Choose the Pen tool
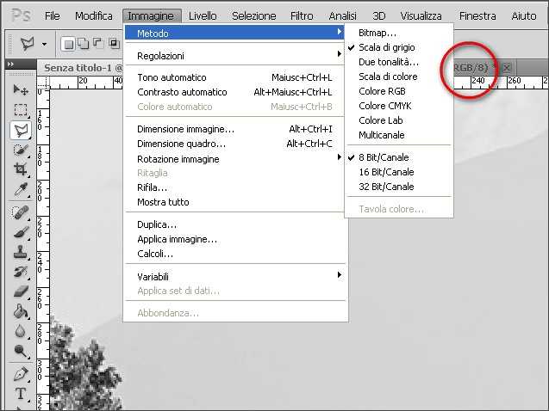The width and height of the screenshot is (549, 411). tap(21, 374)
